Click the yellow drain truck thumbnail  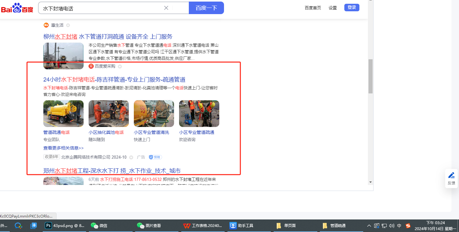coord(63,113)
